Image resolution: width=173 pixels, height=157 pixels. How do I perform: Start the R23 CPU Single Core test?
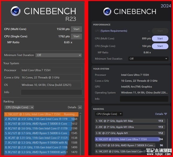pos(76,36)
